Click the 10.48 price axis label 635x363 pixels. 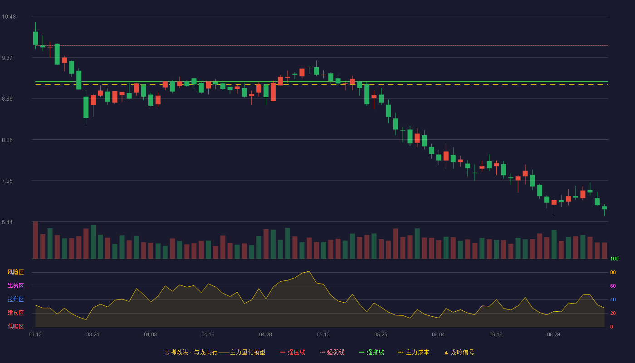click(9, 17)
